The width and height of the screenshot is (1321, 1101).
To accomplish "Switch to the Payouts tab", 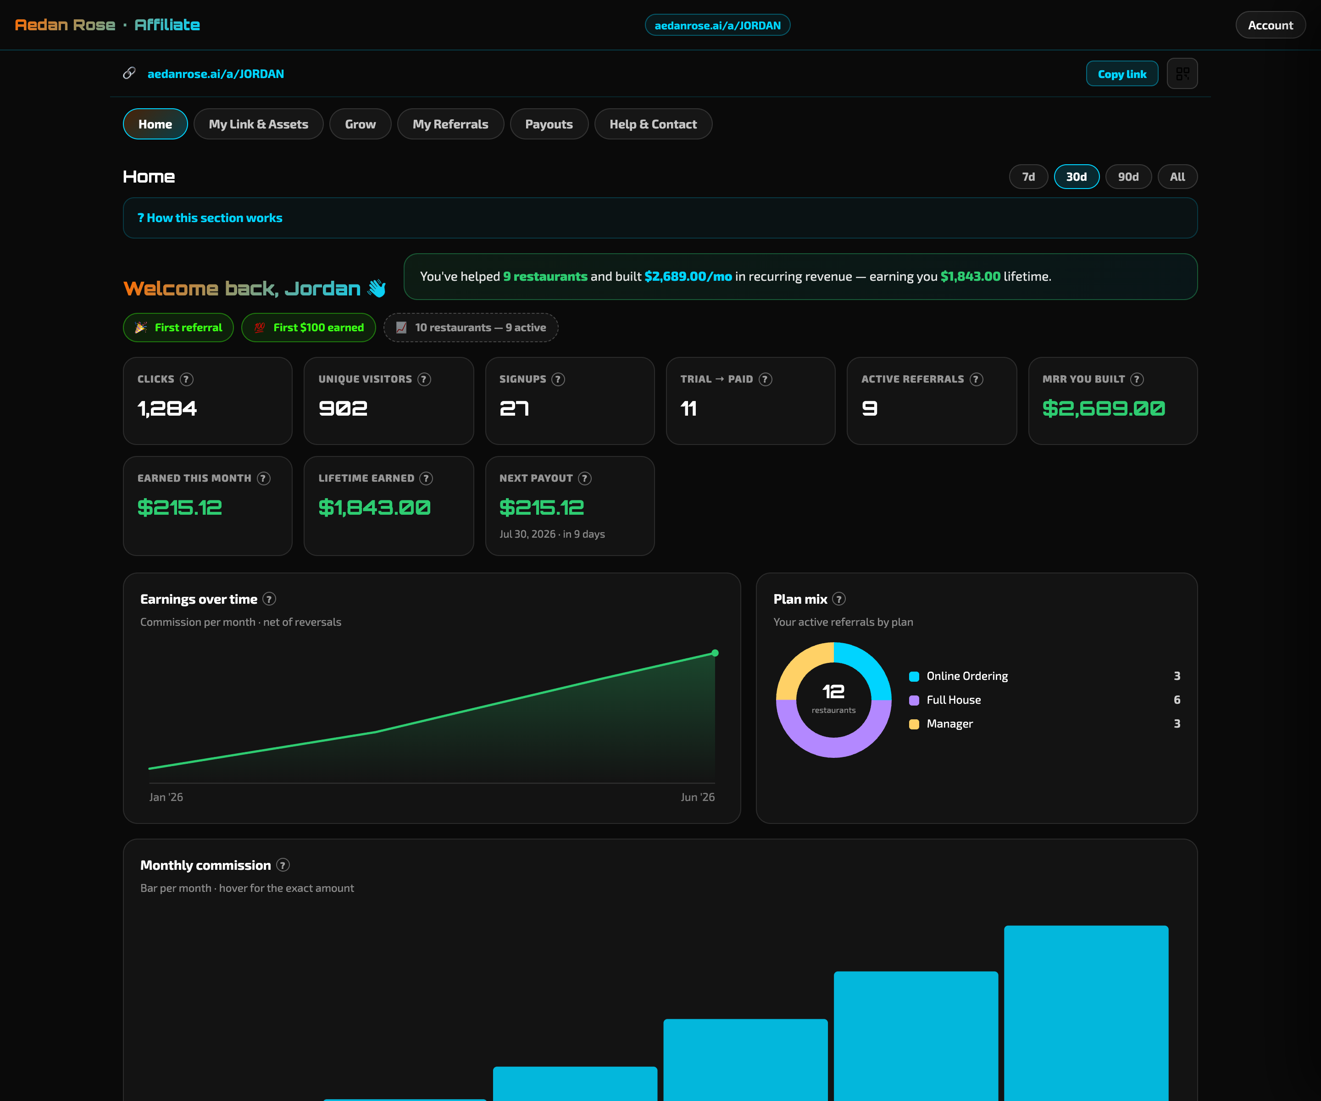I will [549, 124].
